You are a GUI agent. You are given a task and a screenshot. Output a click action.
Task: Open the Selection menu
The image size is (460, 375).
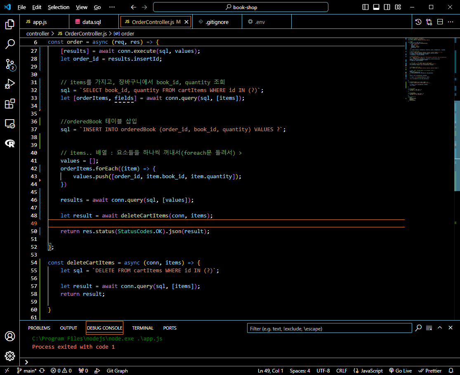59,7
